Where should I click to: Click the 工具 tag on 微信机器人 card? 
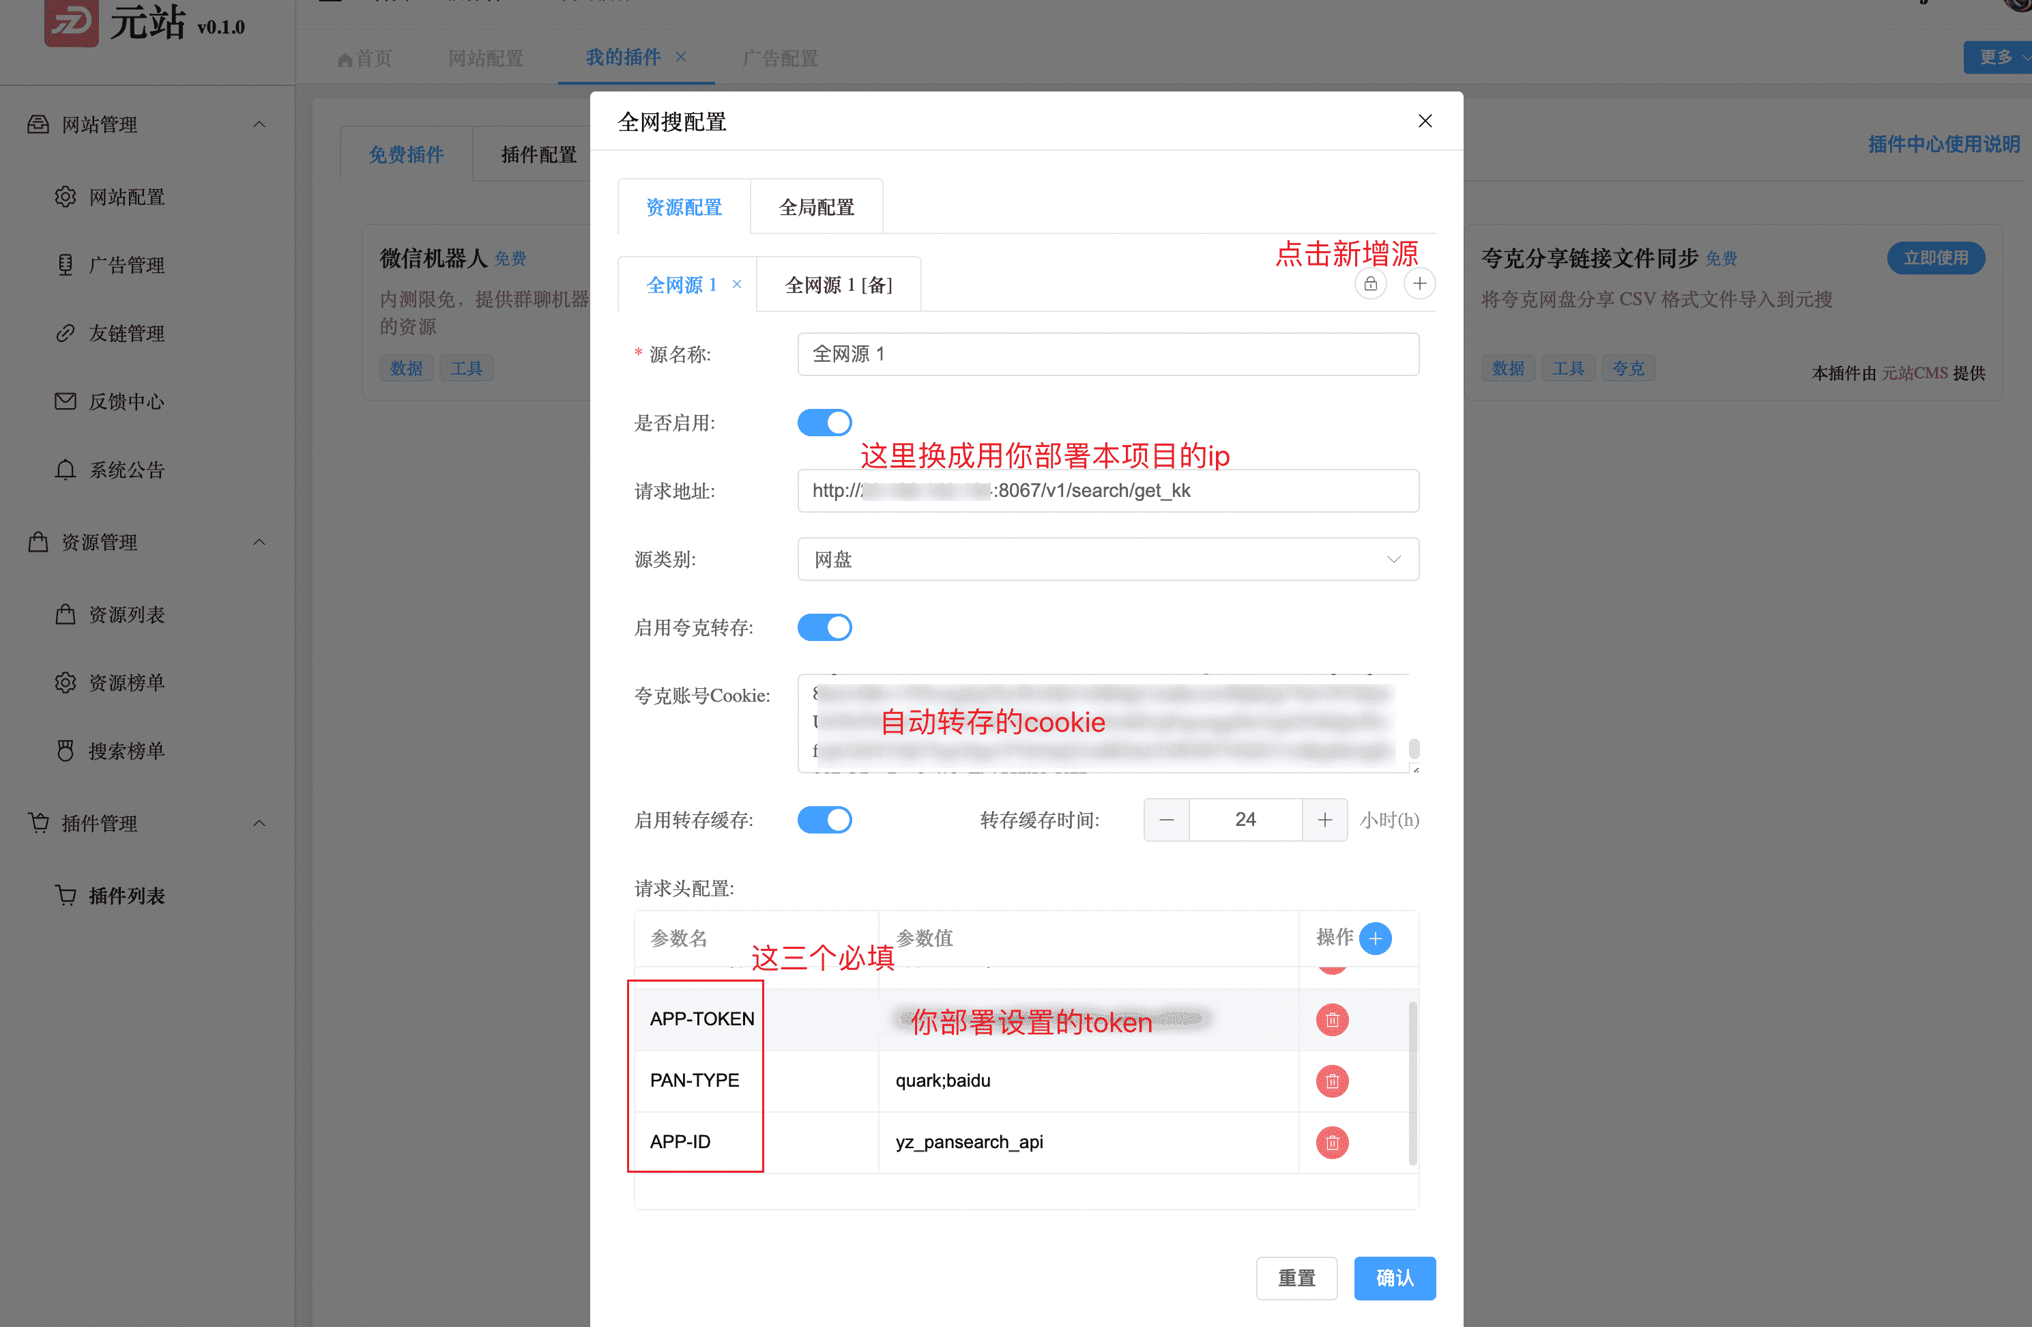click(466, 368)
